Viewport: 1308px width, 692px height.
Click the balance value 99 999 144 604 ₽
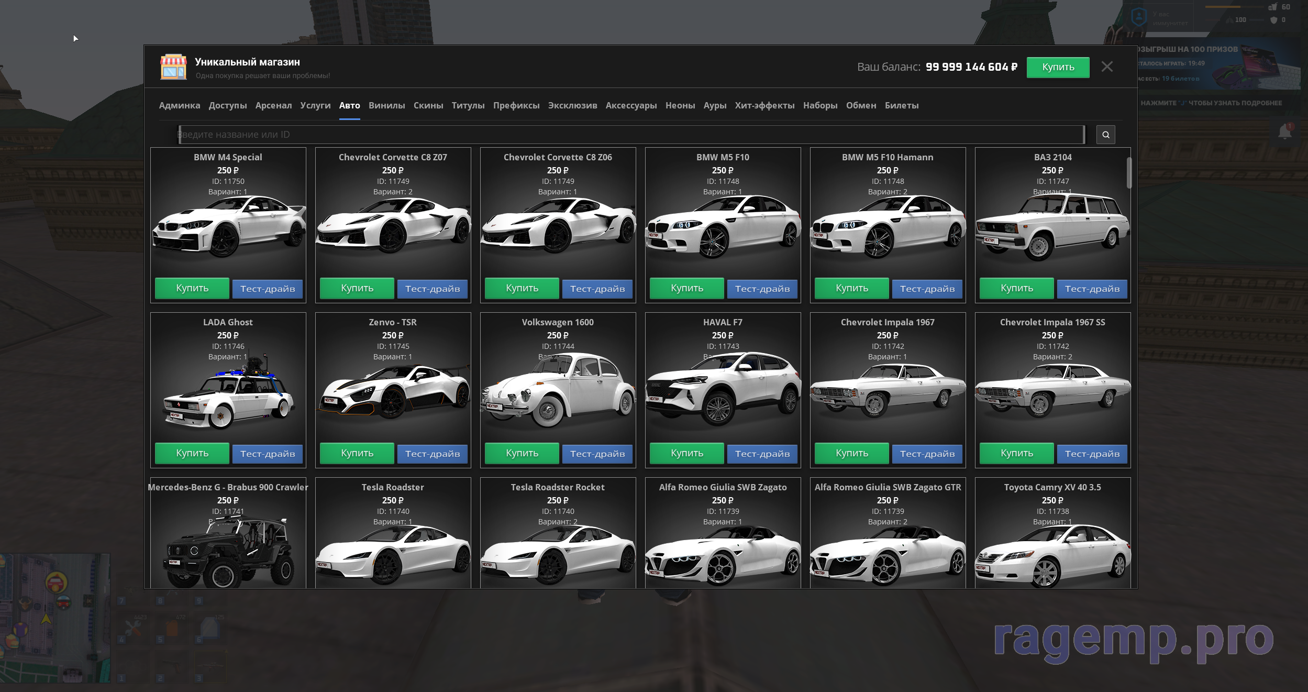(971, 67)
